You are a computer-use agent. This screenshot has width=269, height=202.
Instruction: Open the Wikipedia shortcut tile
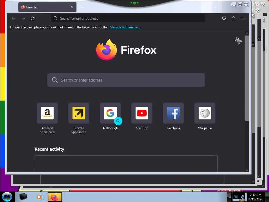click(205, 113)
